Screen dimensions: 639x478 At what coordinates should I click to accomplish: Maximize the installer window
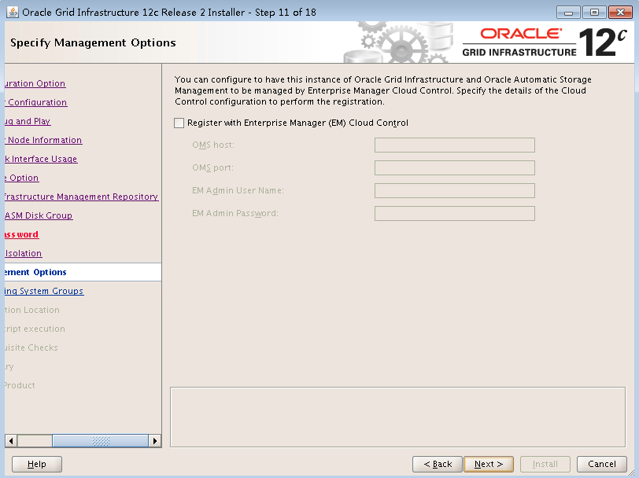pos(594,13)
